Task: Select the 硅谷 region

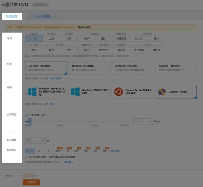Action: click(x=86, y=50)
